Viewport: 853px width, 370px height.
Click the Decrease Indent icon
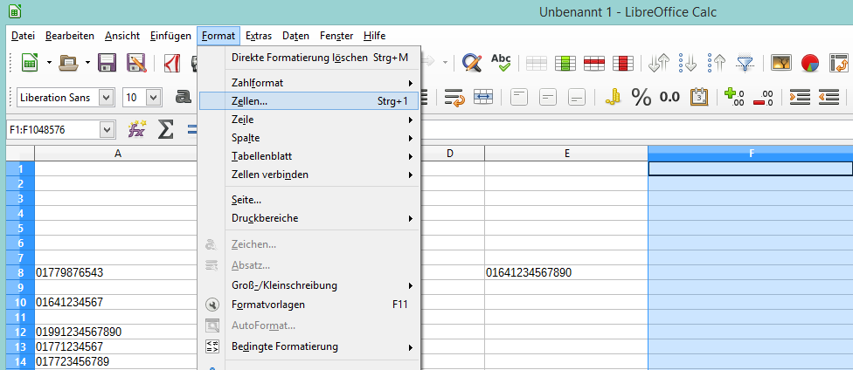tap(829, 98)
